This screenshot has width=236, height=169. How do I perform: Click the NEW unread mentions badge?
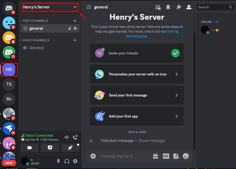point(9,163)
